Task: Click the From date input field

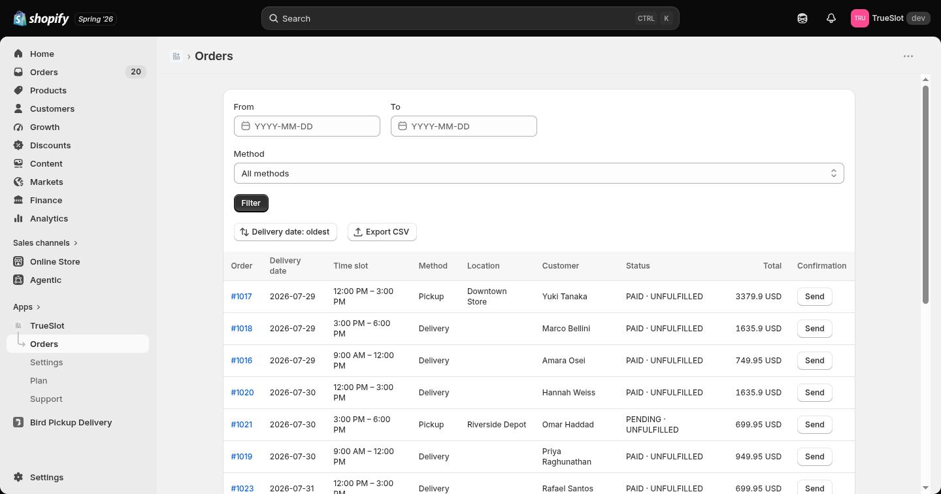Action: (x=307, y=126)
